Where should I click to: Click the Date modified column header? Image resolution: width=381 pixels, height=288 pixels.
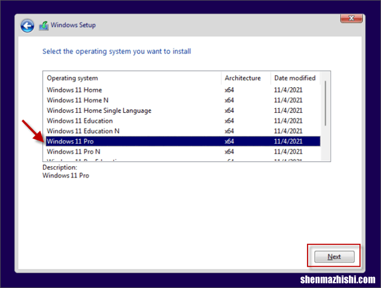tap(296, 78)
